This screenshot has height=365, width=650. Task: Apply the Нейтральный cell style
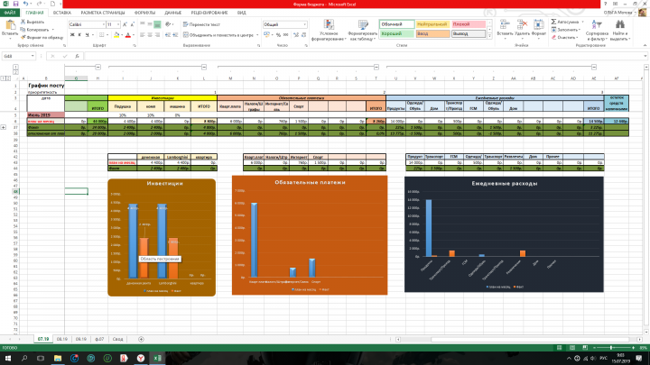coord(432,24)
